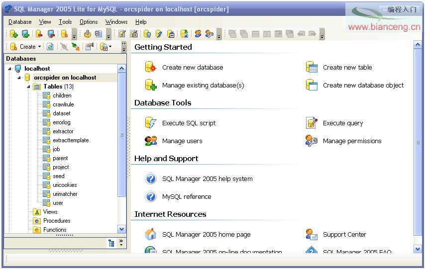Click the Grant Manager toolbar icon

coord(210,34)
